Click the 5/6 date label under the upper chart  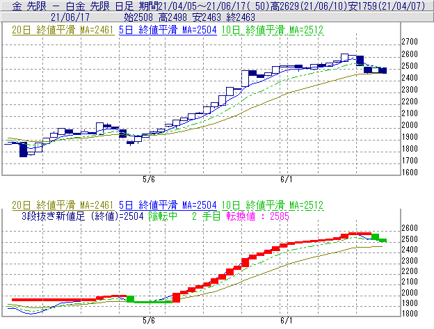coord(149,179)
